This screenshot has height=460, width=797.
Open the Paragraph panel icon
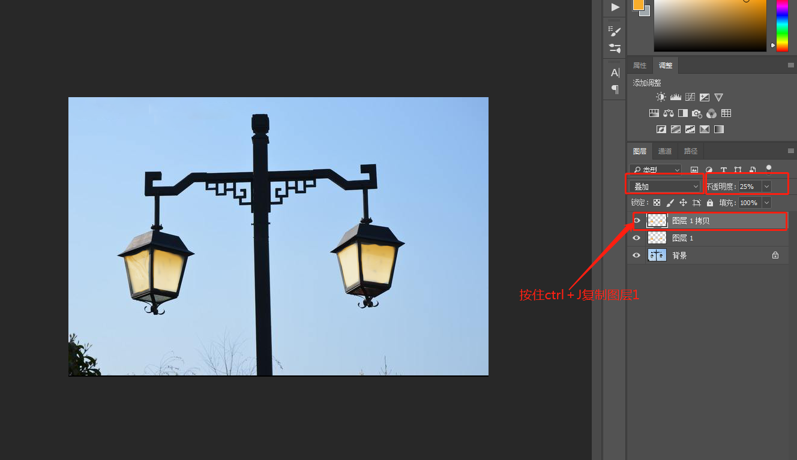[x=615, y=89]
